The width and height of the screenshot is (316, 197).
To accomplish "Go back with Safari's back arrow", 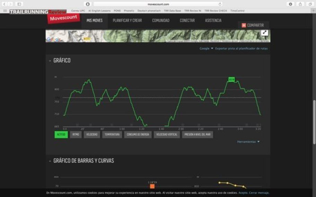I will [4, 4].
